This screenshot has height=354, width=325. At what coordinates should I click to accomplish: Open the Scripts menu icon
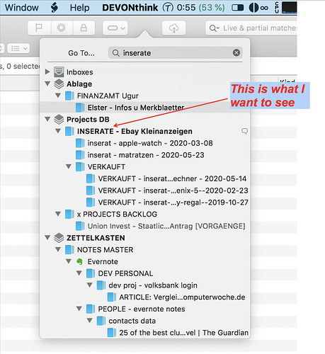click(55, 8)
